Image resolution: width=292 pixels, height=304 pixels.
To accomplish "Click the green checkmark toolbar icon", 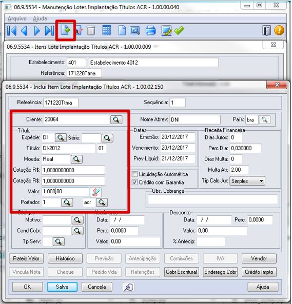I will pos(179,30).
